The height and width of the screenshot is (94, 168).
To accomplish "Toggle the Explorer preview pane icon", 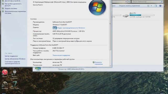I will point(156,6).
